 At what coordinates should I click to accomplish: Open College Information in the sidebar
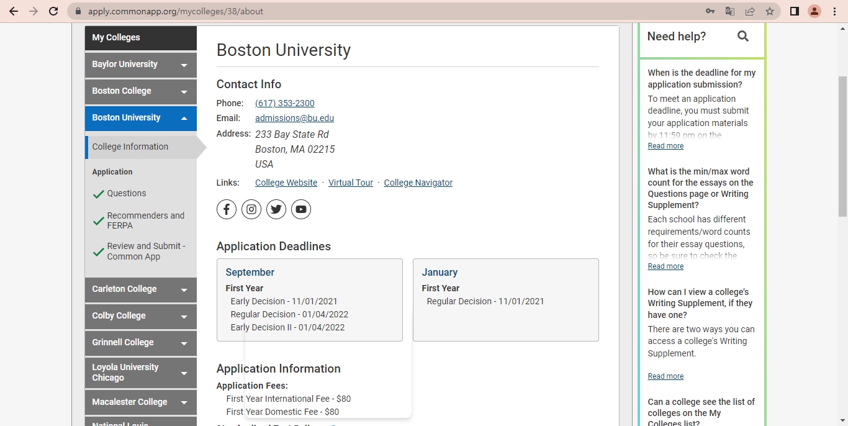(x=141, y=147)
